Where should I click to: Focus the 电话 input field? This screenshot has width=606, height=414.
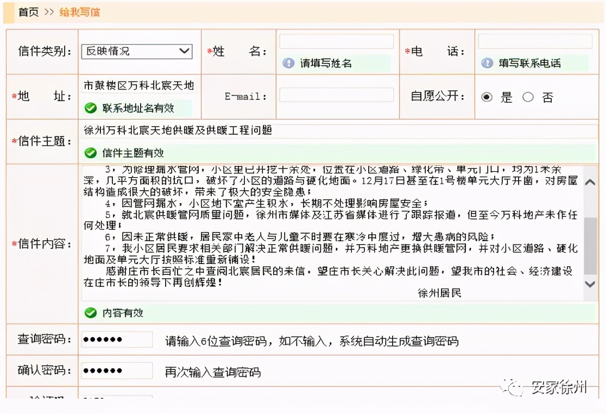(535, 41)
